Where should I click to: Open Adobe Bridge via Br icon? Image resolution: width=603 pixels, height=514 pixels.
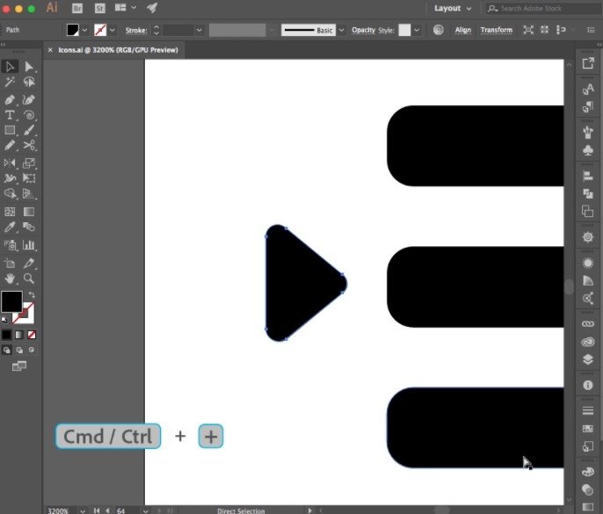pos(77,8)
